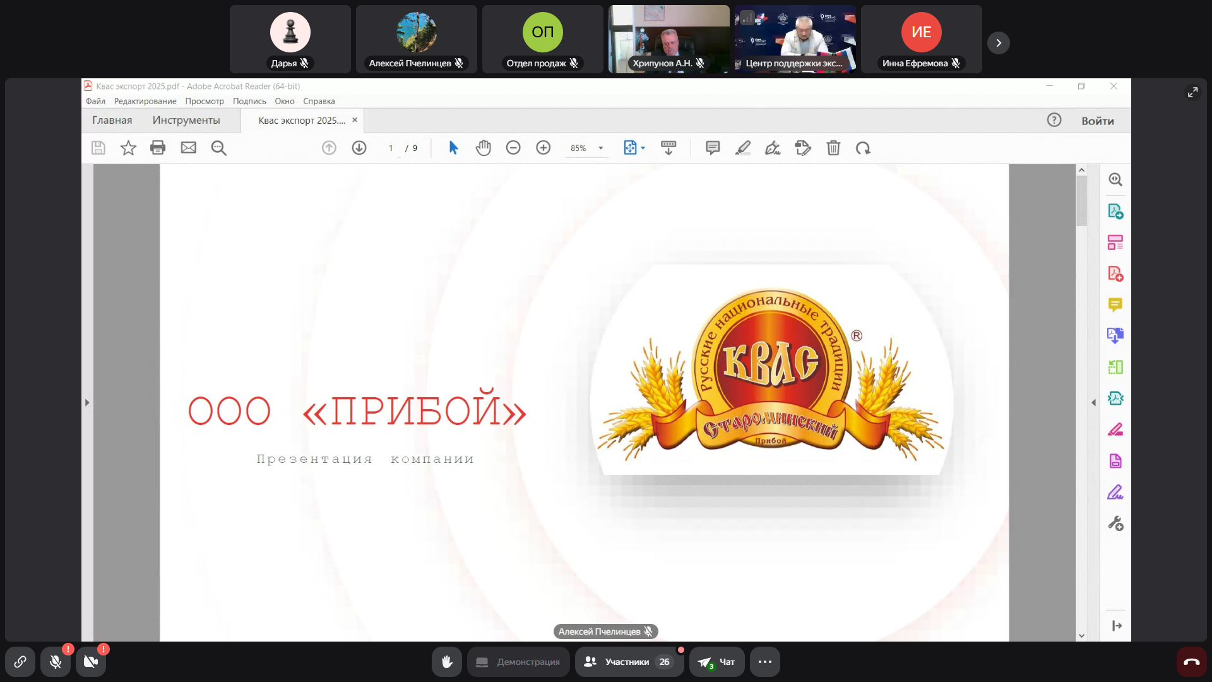1212x682 pixels.
Task: Toggle the chat panel
Action: coord(717,662)
